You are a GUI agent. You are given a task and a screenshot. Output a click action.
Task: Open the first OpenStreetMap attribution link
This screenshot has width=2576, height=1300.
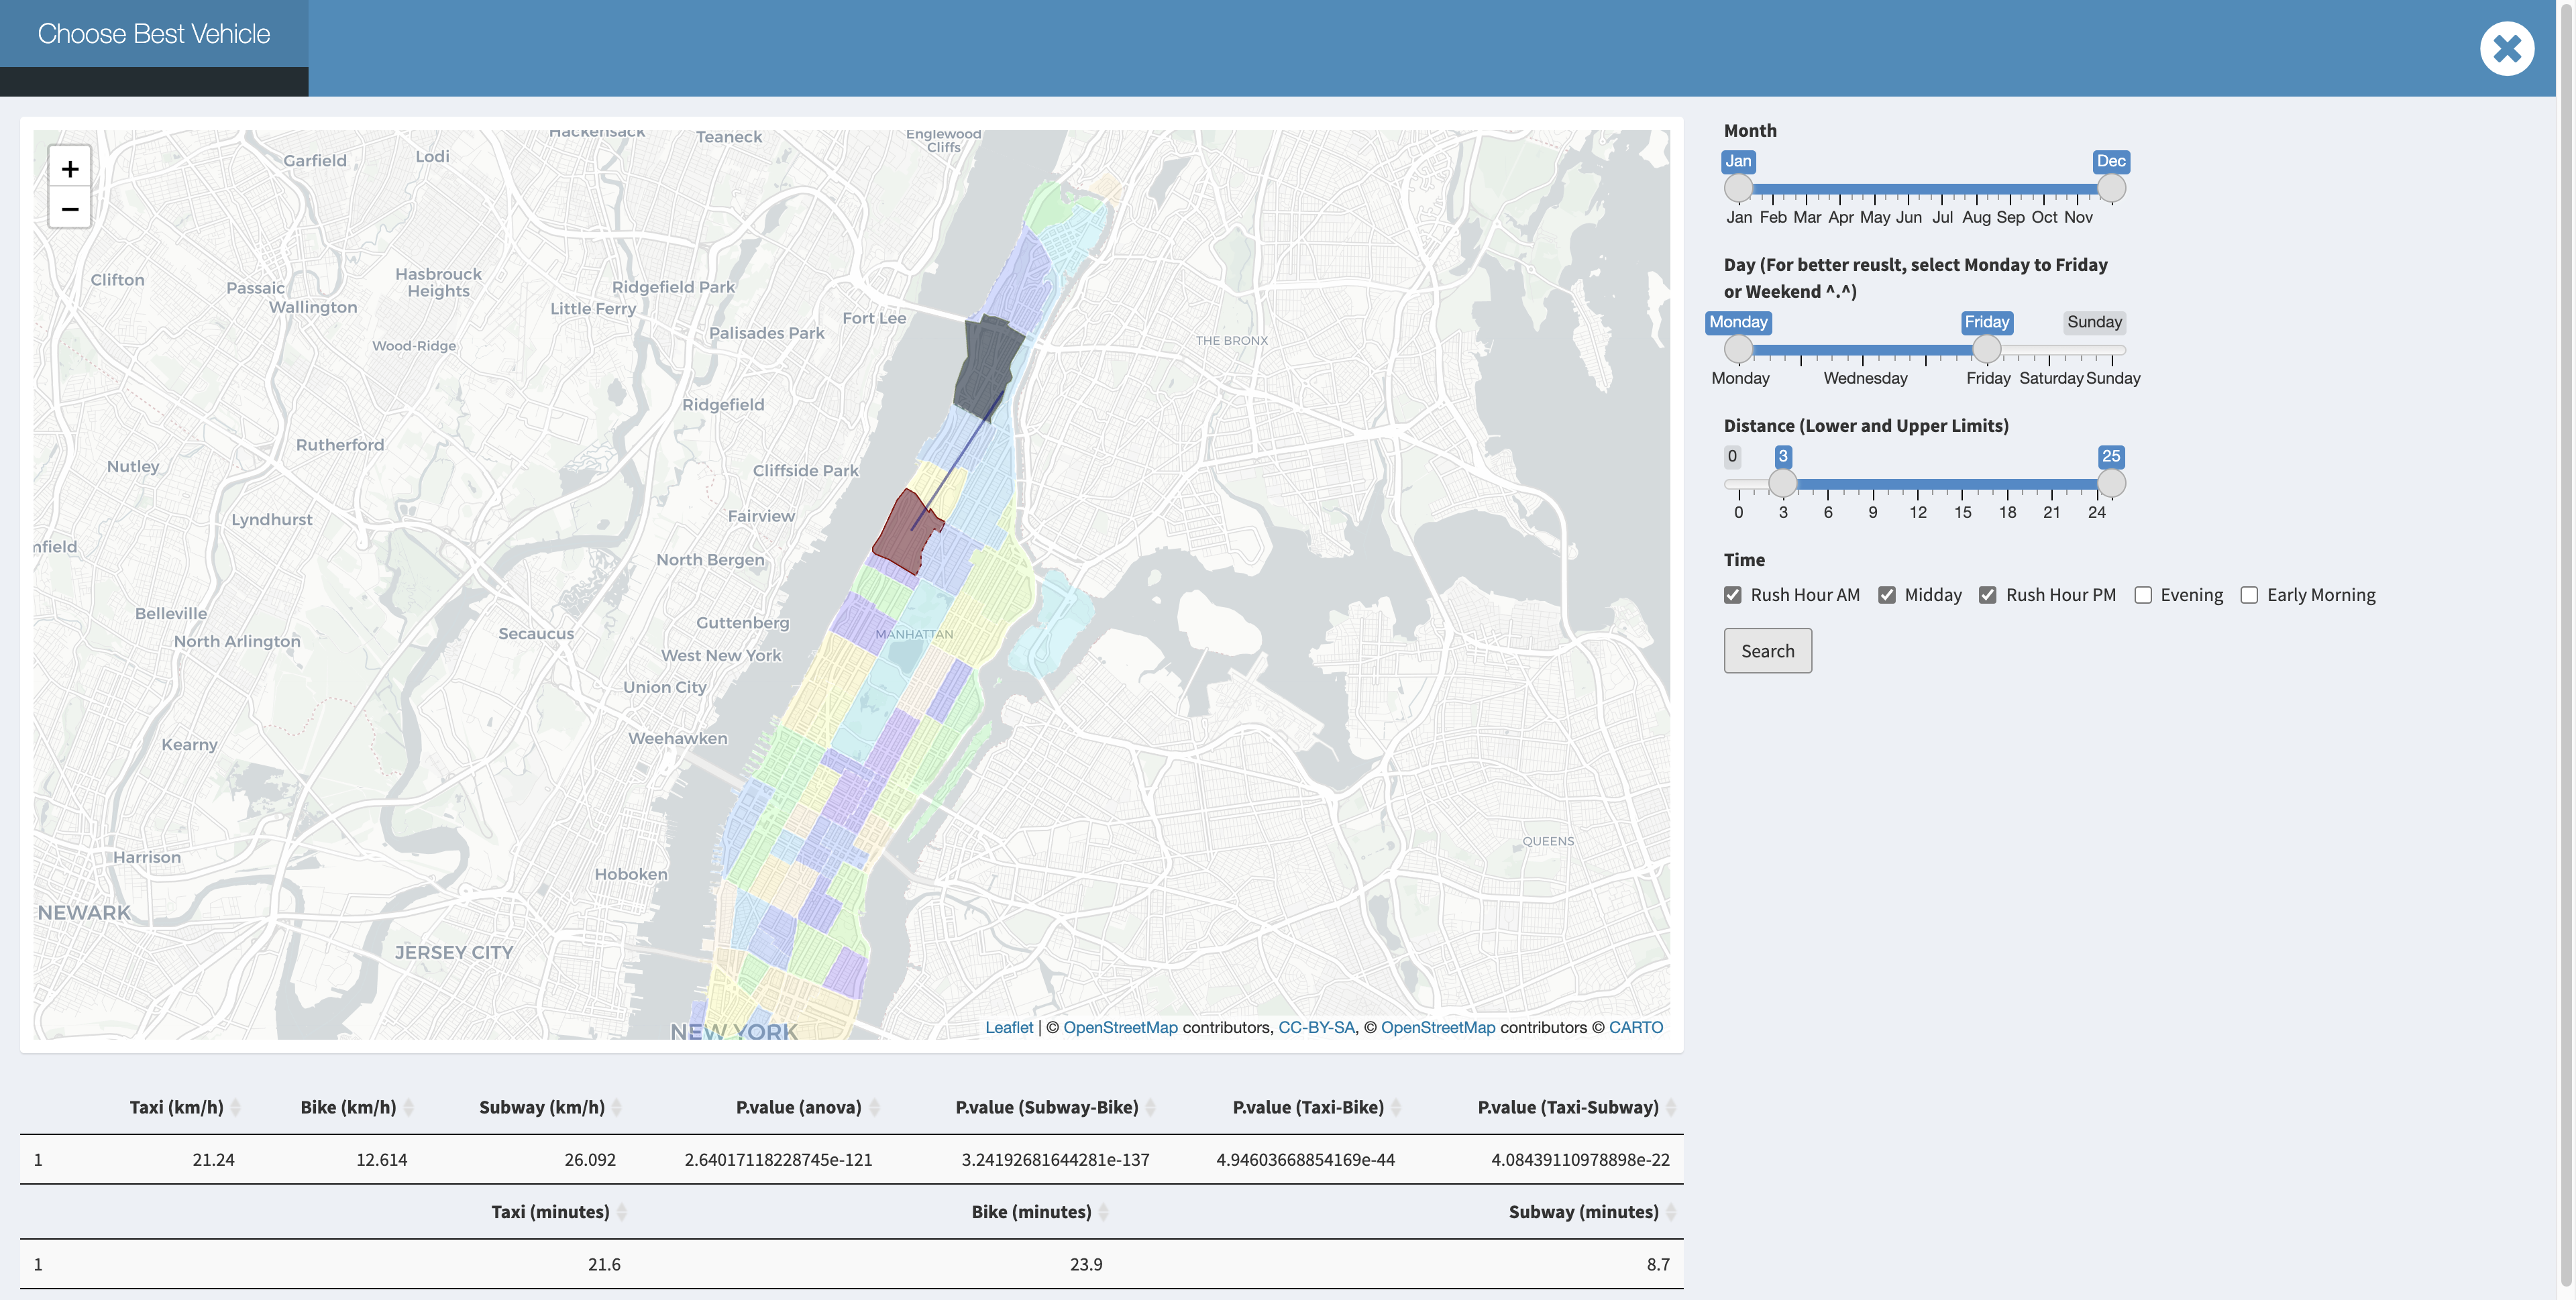(x=1120, y=1027)
